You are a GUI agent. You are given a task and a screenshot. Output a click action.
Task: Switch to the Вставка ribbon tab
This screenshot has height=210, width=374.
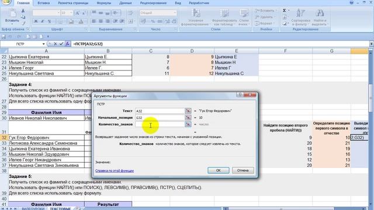click(x=44, y=3)
